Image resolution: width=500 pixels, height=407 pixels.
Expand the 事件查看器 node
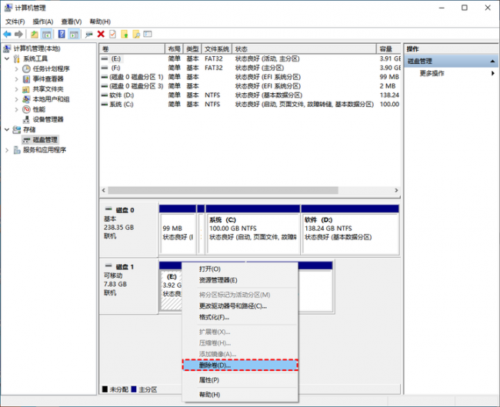(x=17, y=78)
